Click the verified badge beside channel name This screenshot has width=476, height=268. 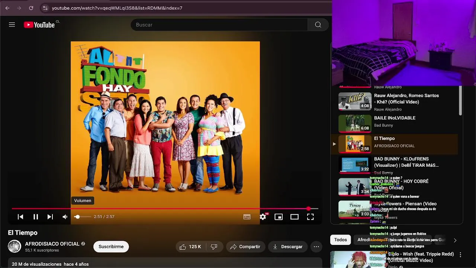pos(83,244)
